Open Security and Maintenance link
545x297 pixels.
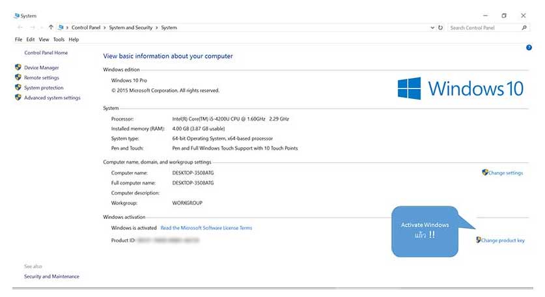51,276
